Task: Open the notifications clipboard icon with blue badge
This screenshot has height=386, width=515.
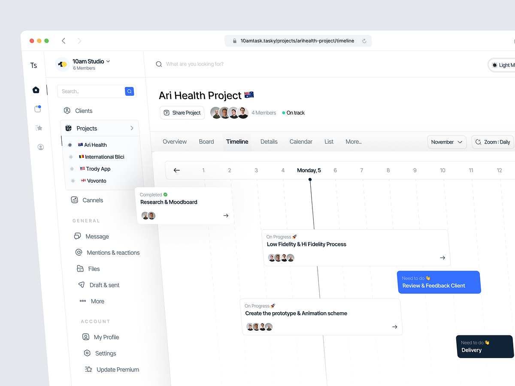Action: click(37, 109)
